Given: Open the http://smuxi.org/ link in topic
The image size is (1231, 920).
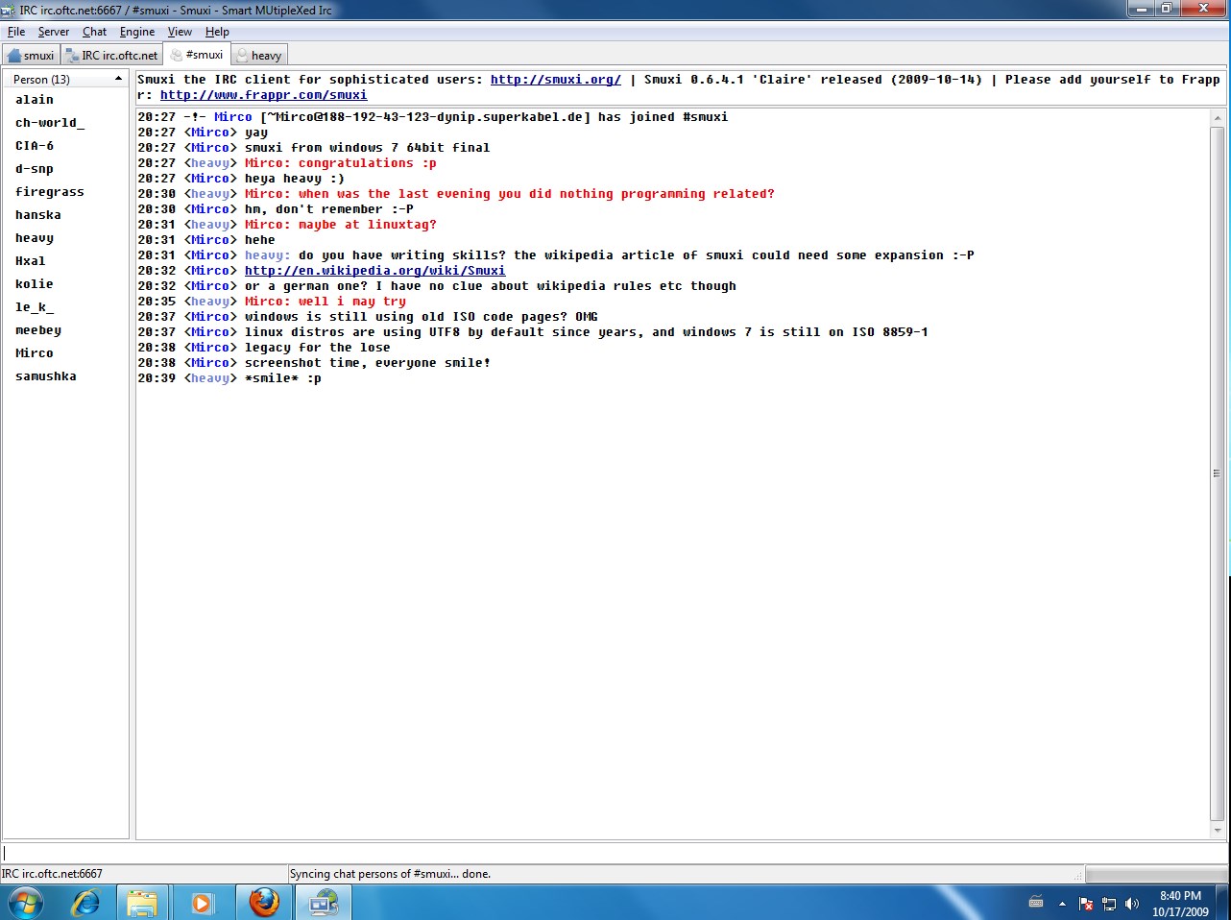Looking at the screenshot, I should [x=556, y=80].
